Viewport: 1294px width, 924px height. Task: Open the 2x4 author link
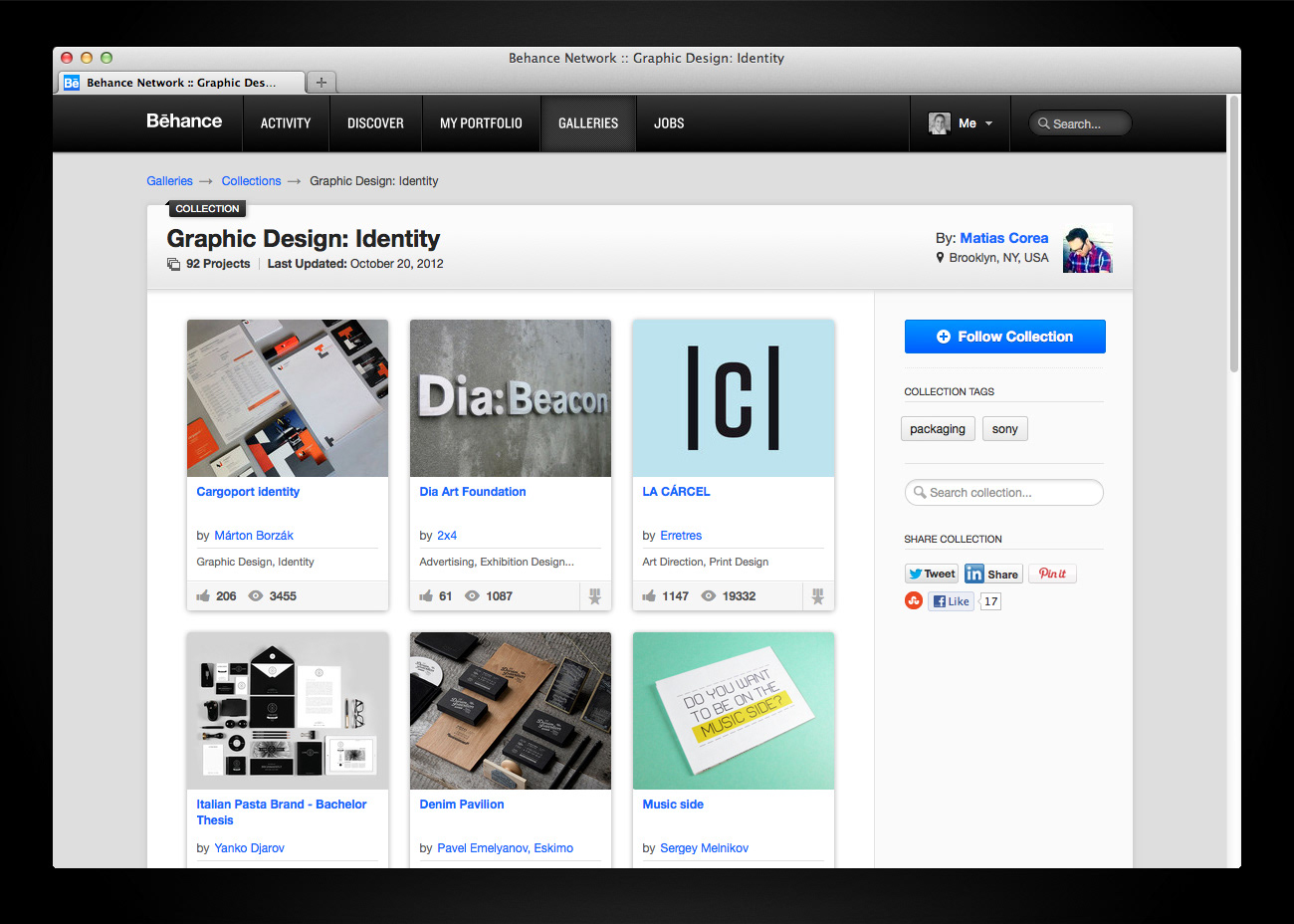click(447, 536)
